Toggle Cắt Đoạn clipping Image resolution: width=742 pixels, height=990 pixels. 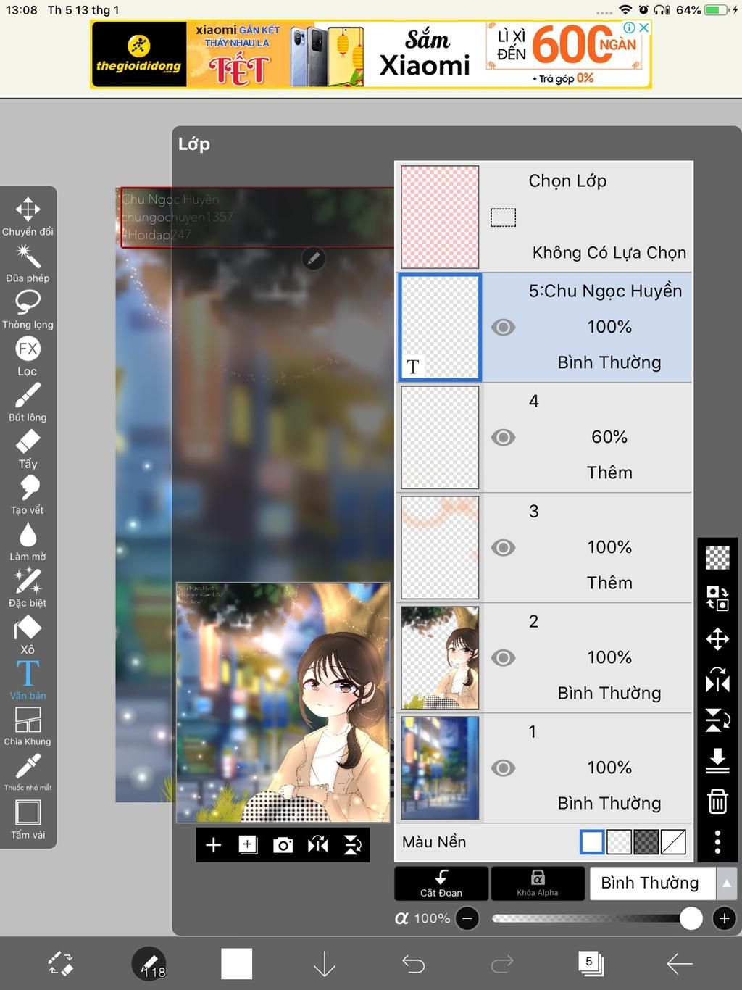(x=441, y=883)
